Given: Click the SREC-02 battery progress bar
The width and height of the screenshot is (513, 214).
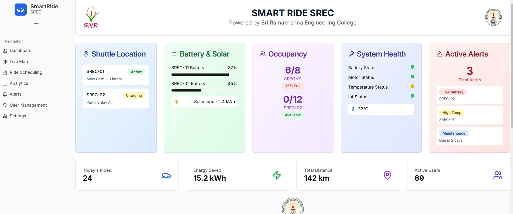Looking at the screenshot, I should [x=204, y=90].
